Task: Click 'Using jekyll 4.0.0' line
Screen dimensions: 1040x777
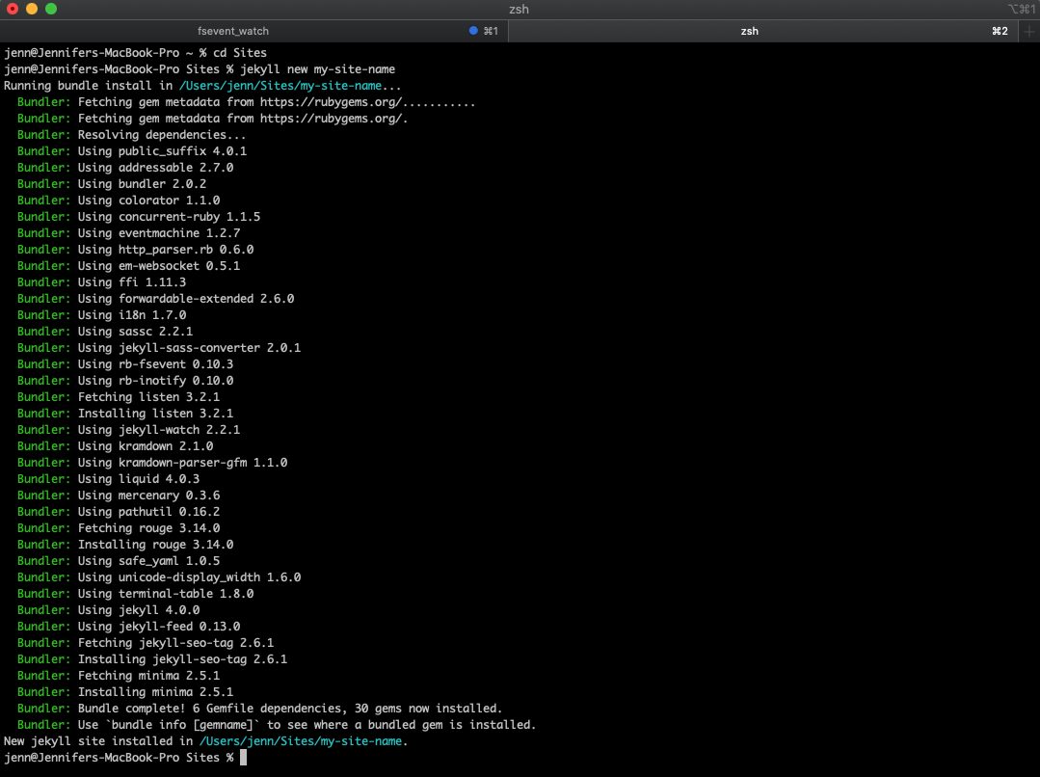Action: click(139, 610)
